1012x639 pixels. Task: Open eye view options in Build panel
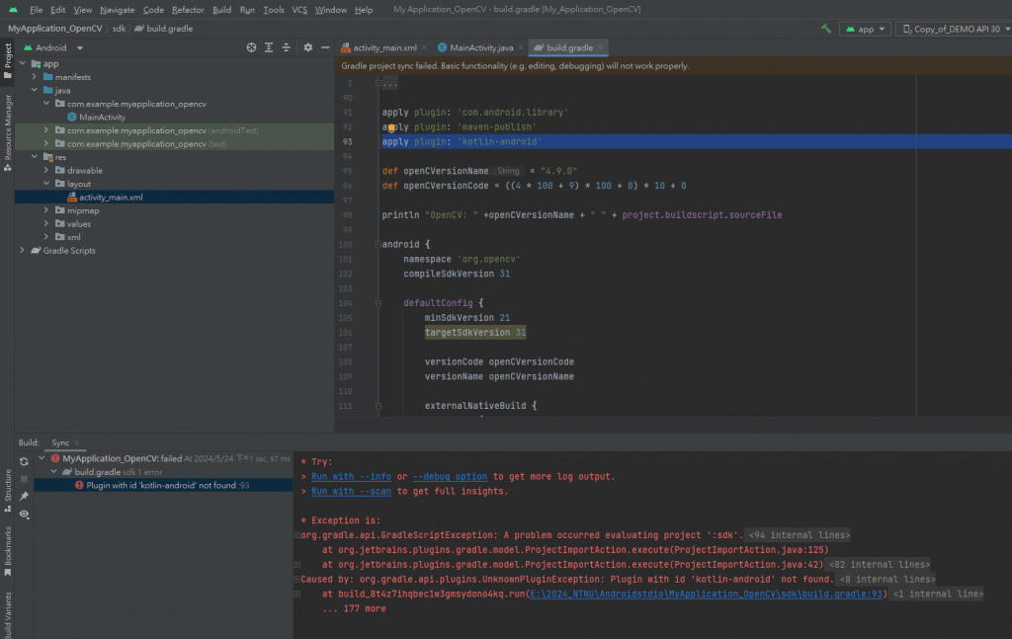coord(24,515)
